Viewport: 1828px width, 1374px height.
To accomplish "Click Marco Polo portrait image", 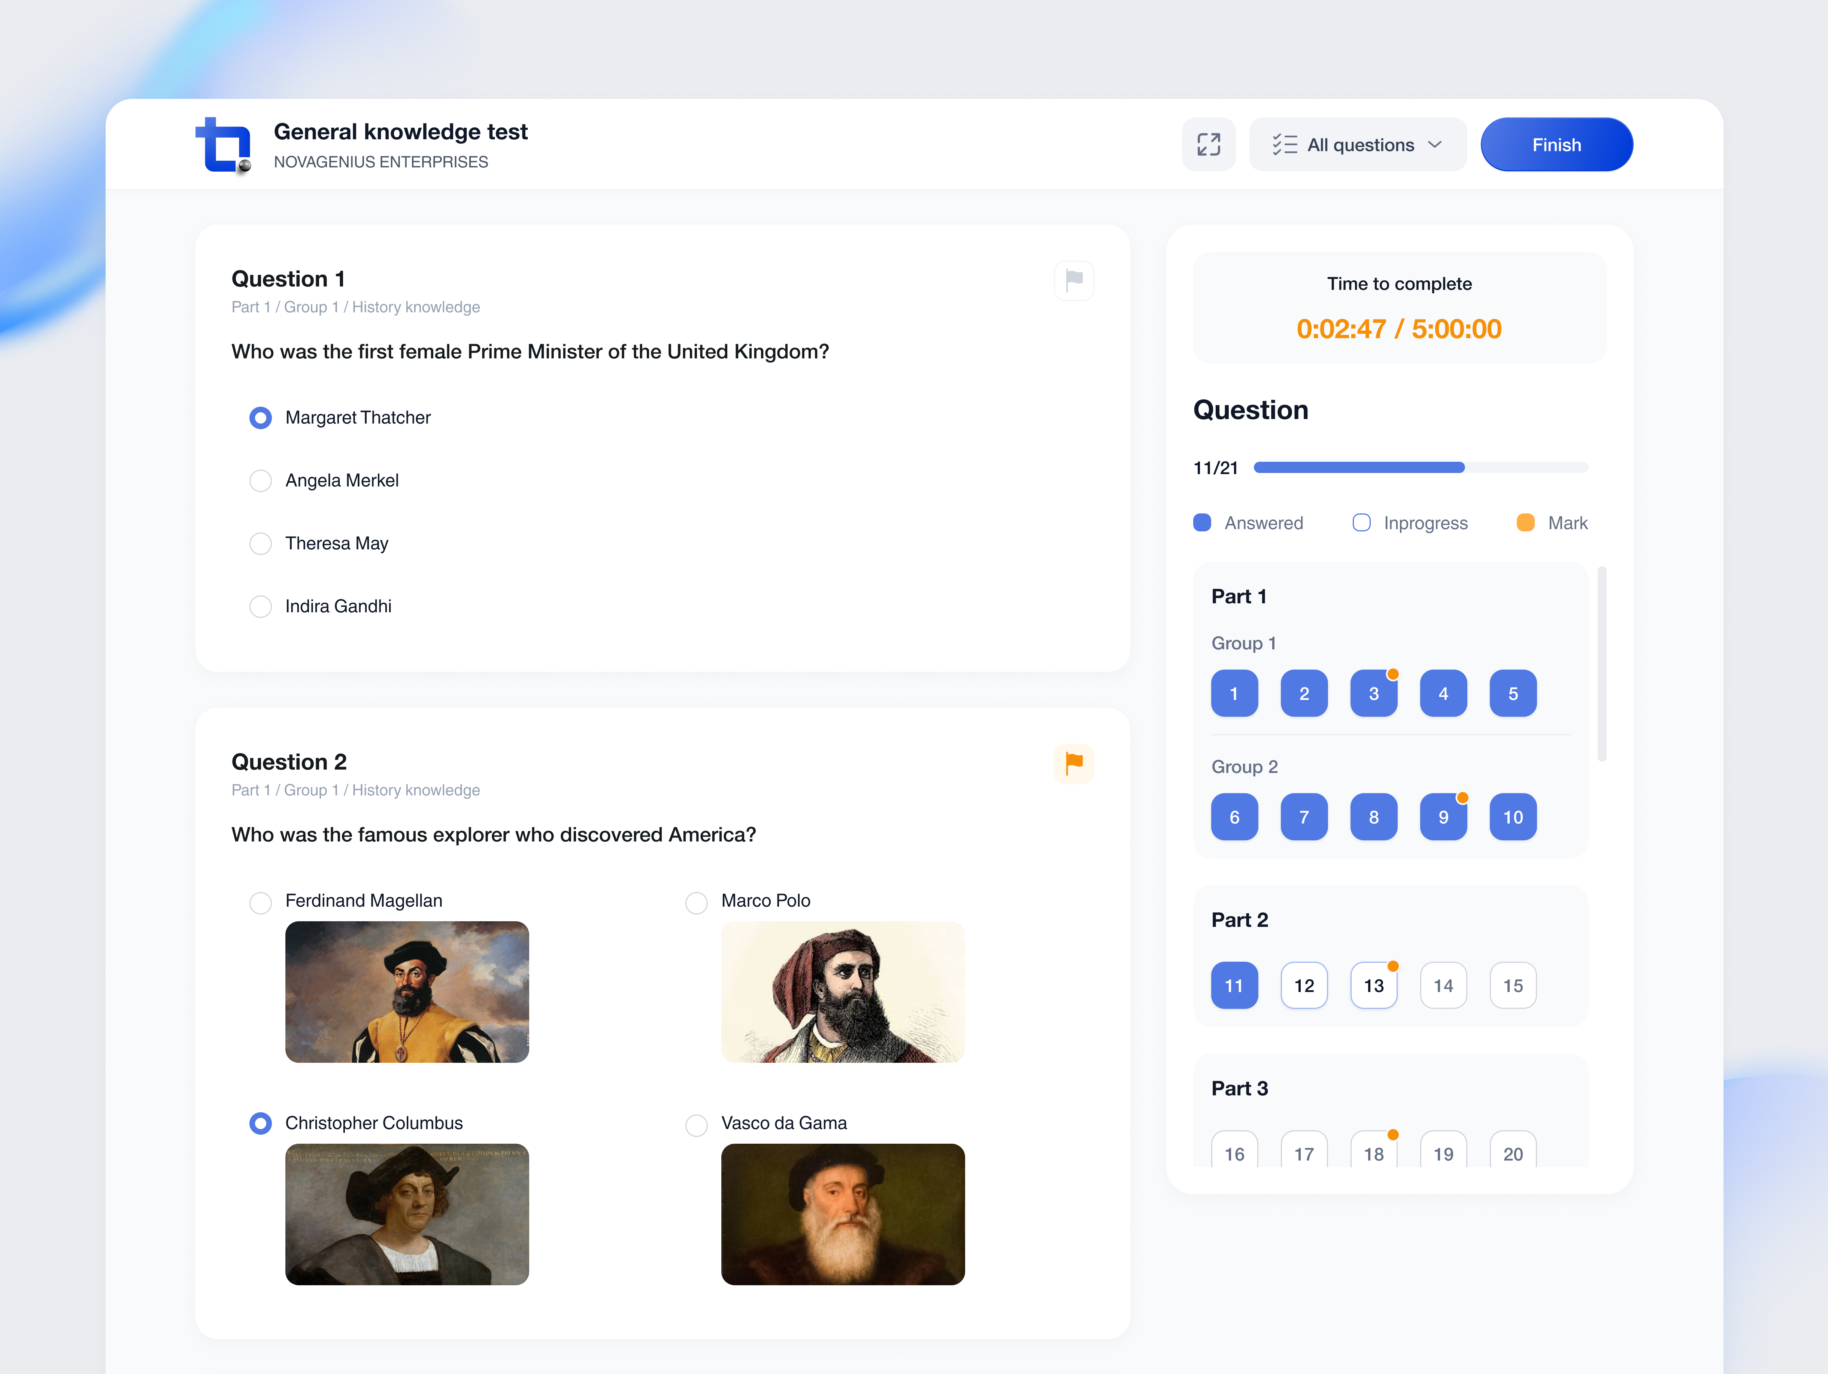I will click(843, 992).
